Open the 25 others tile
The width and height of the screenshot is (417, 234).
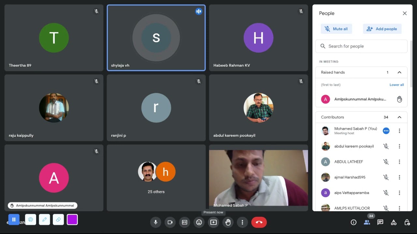point(156,178)
